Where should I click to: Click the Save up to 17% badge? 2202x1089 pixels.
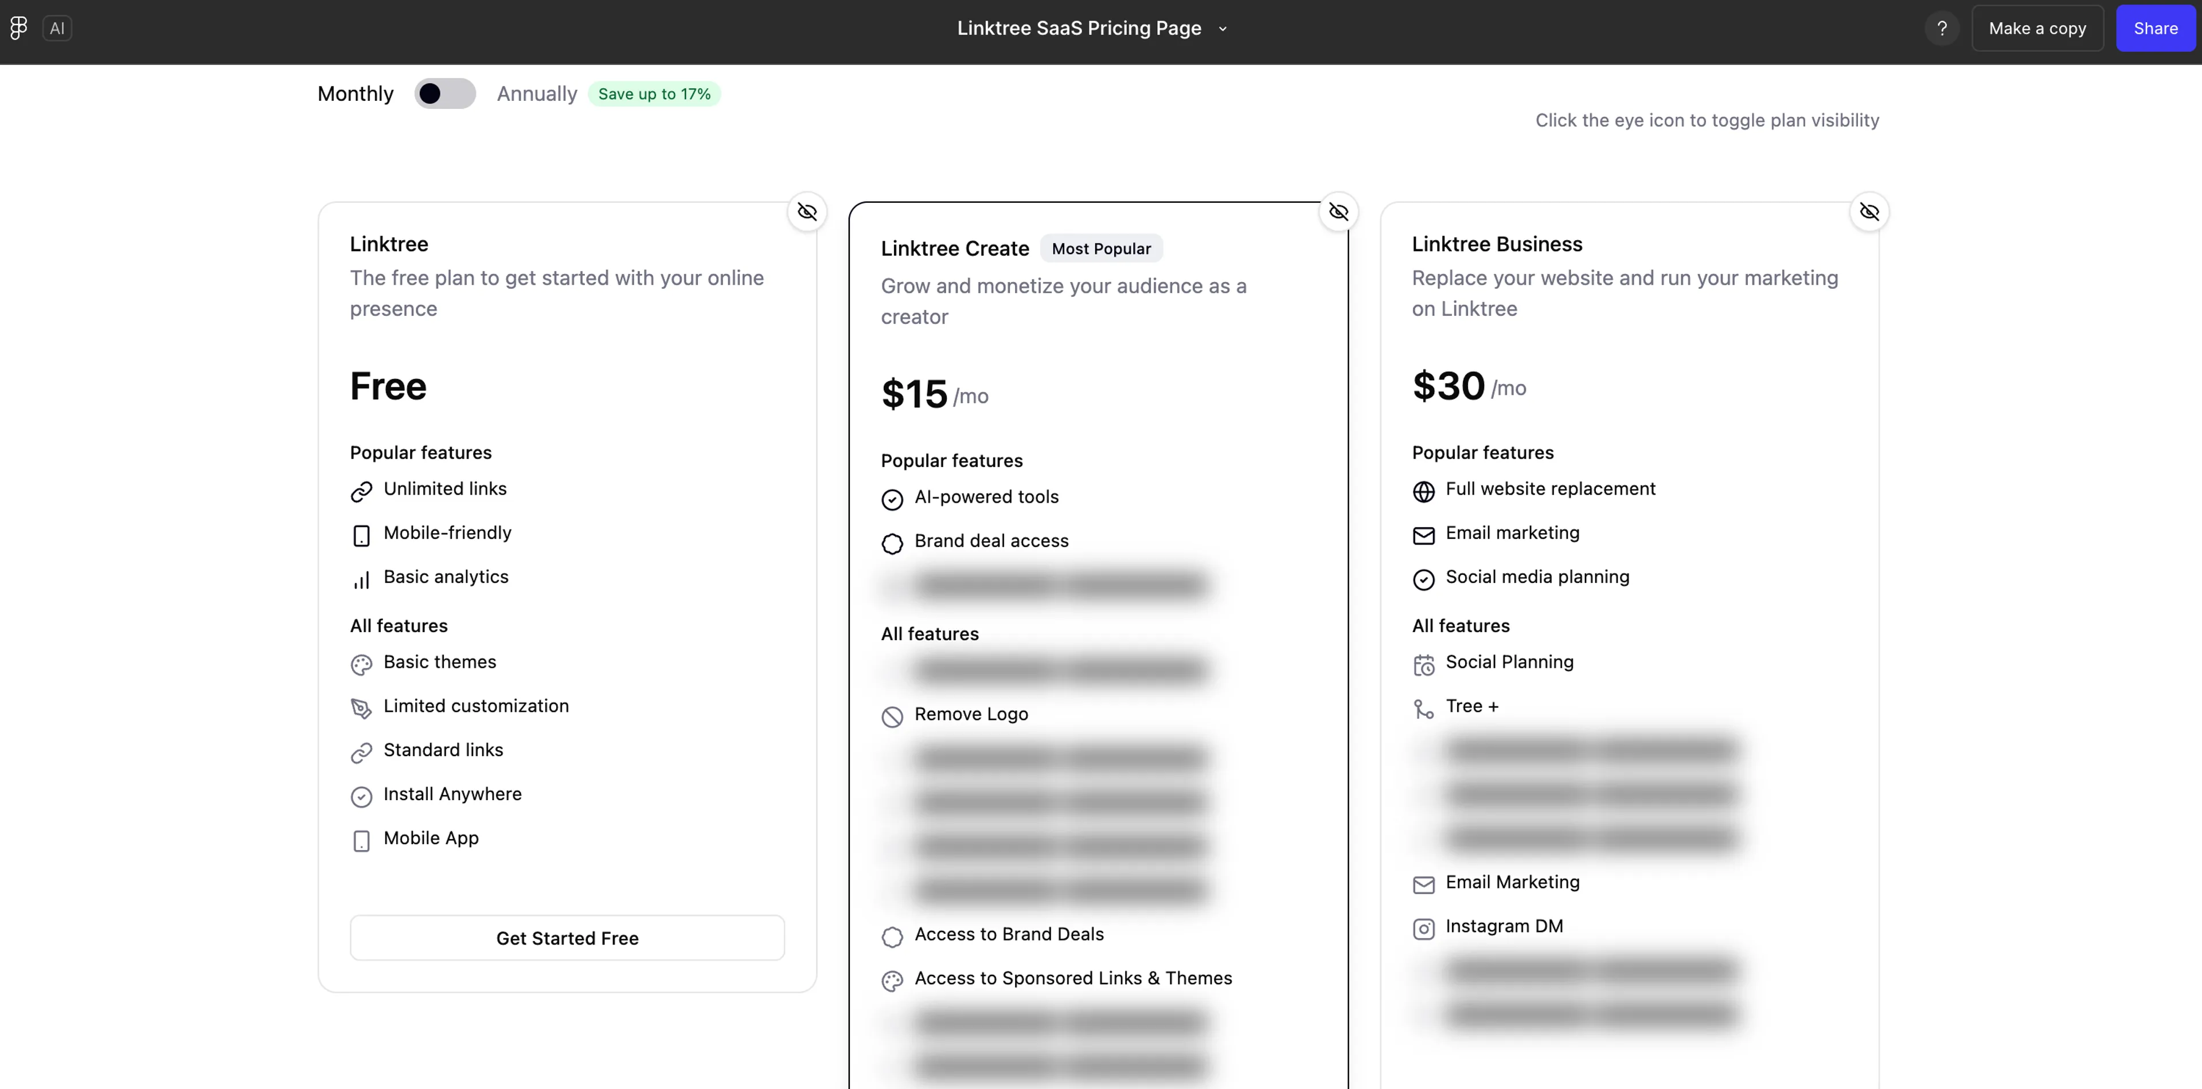[x=654, y=93]
